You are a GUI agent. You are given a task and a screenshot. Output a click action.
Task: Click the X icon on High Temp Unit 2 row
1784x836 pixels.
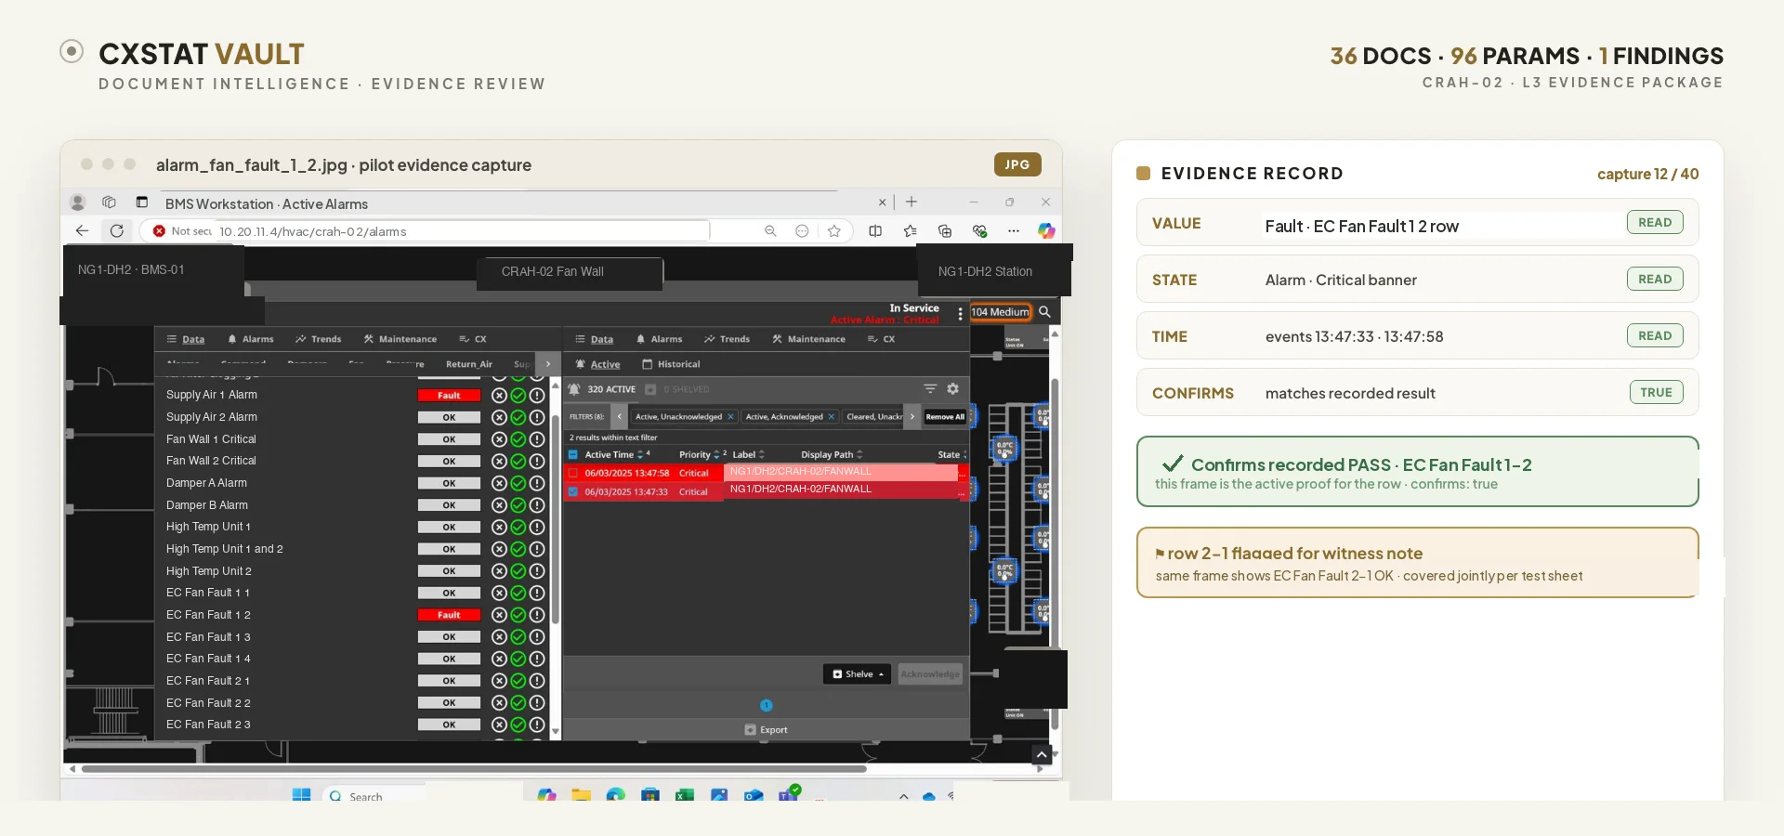pos(499,571)
